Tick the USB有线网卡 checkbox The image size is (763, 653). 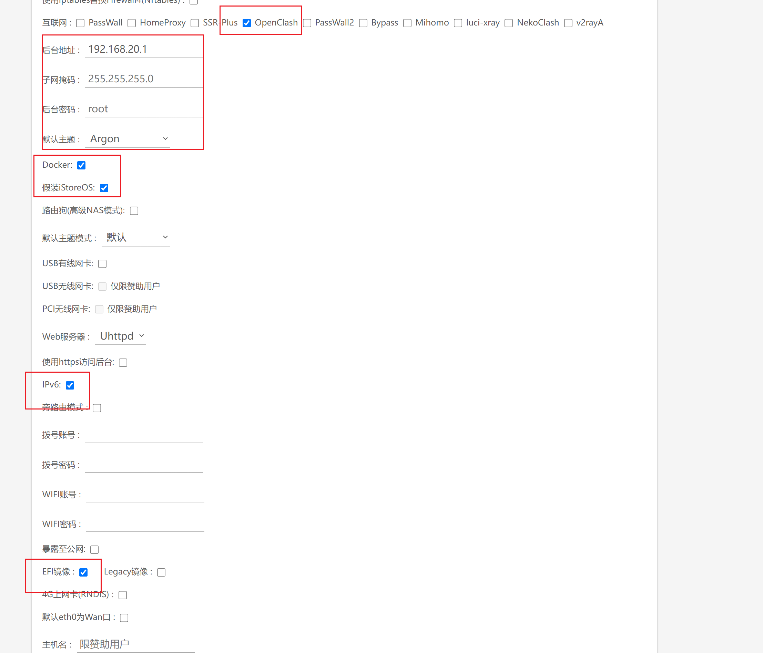[x=102, y=264]
